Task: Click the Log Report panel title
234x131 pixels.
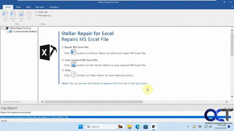Action: 9,108
